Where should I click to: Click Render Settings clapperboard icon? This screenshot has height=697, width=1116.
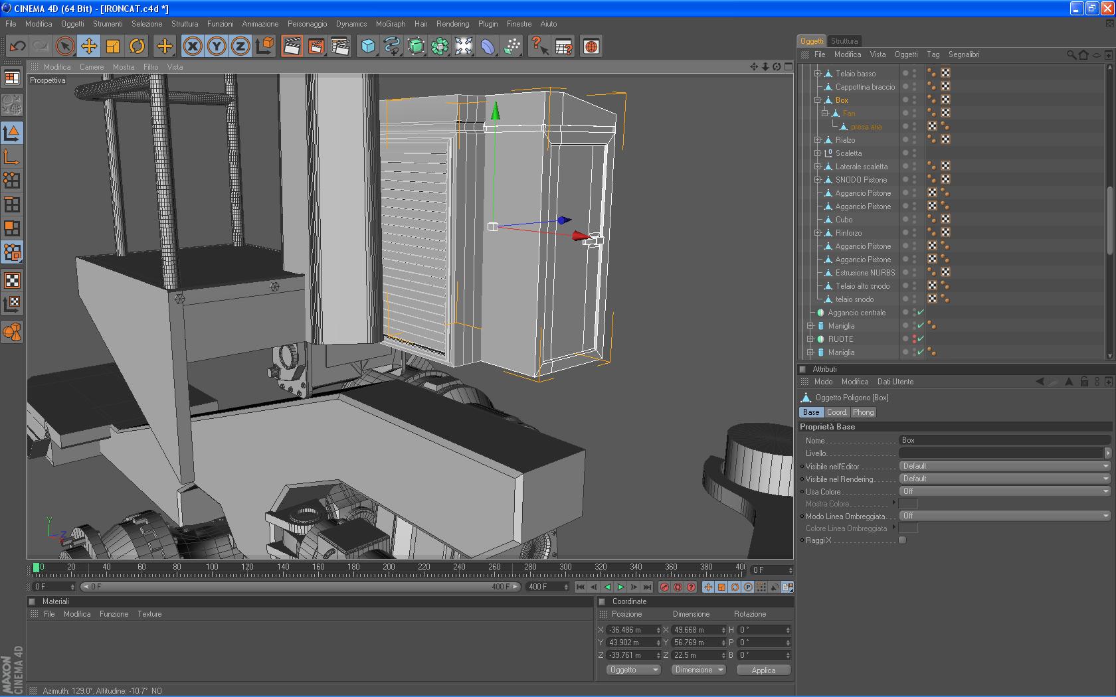[340, 46]
